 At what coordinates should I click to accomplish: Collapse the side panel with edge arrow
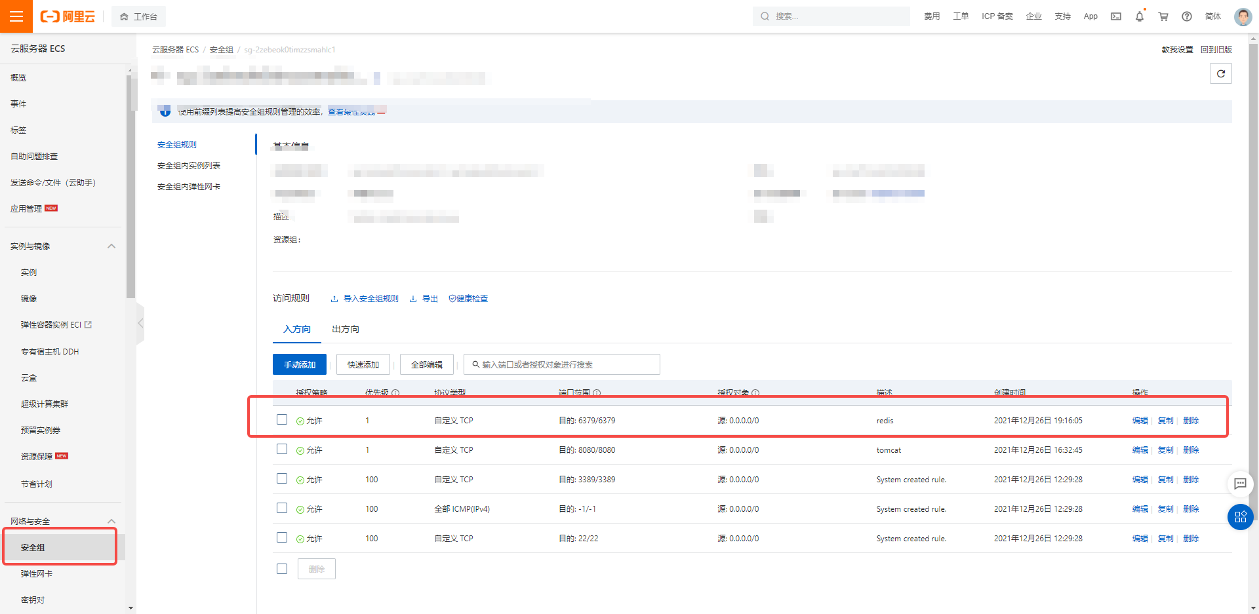(140, 322)
